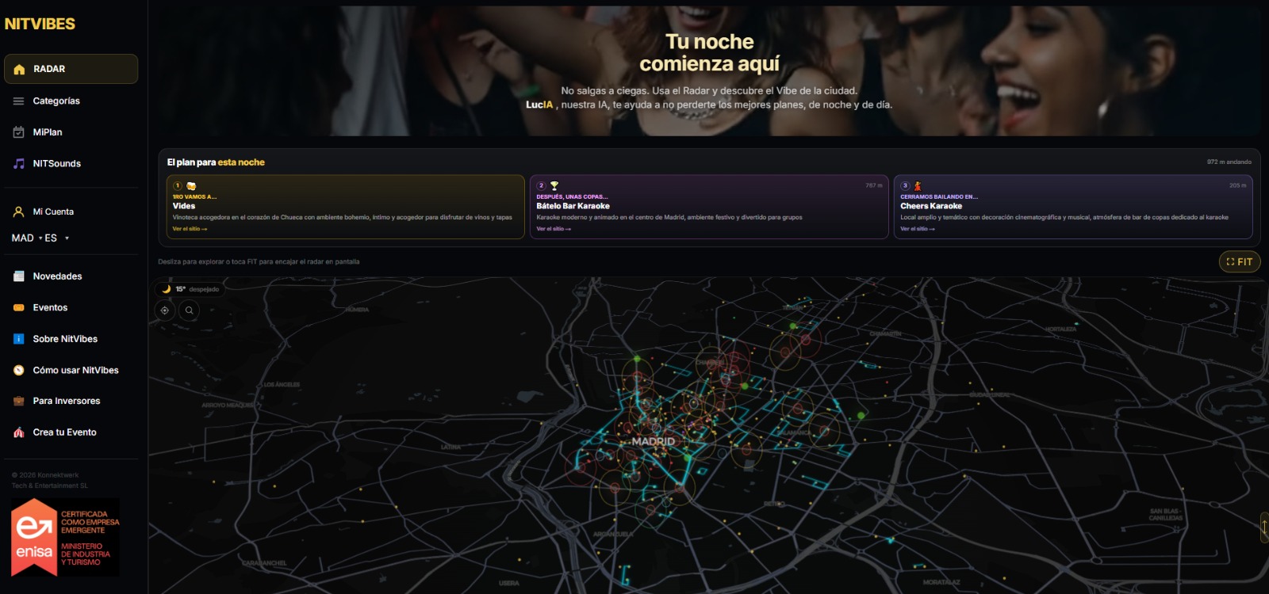1269x594 pixels.
Task: Open the Cheers Karaoke card title
Action: [931, 206]
